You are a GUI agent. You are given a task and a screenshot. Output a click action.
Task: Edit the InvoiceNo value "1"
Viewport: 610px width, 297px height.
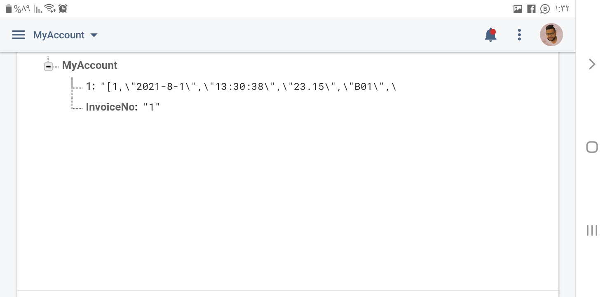[151, 107]
